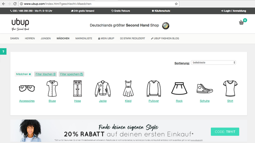Image resolution: width=255 pixels, height=143 pixels.
Task: Open the Bluse category link
Action: 52,101
